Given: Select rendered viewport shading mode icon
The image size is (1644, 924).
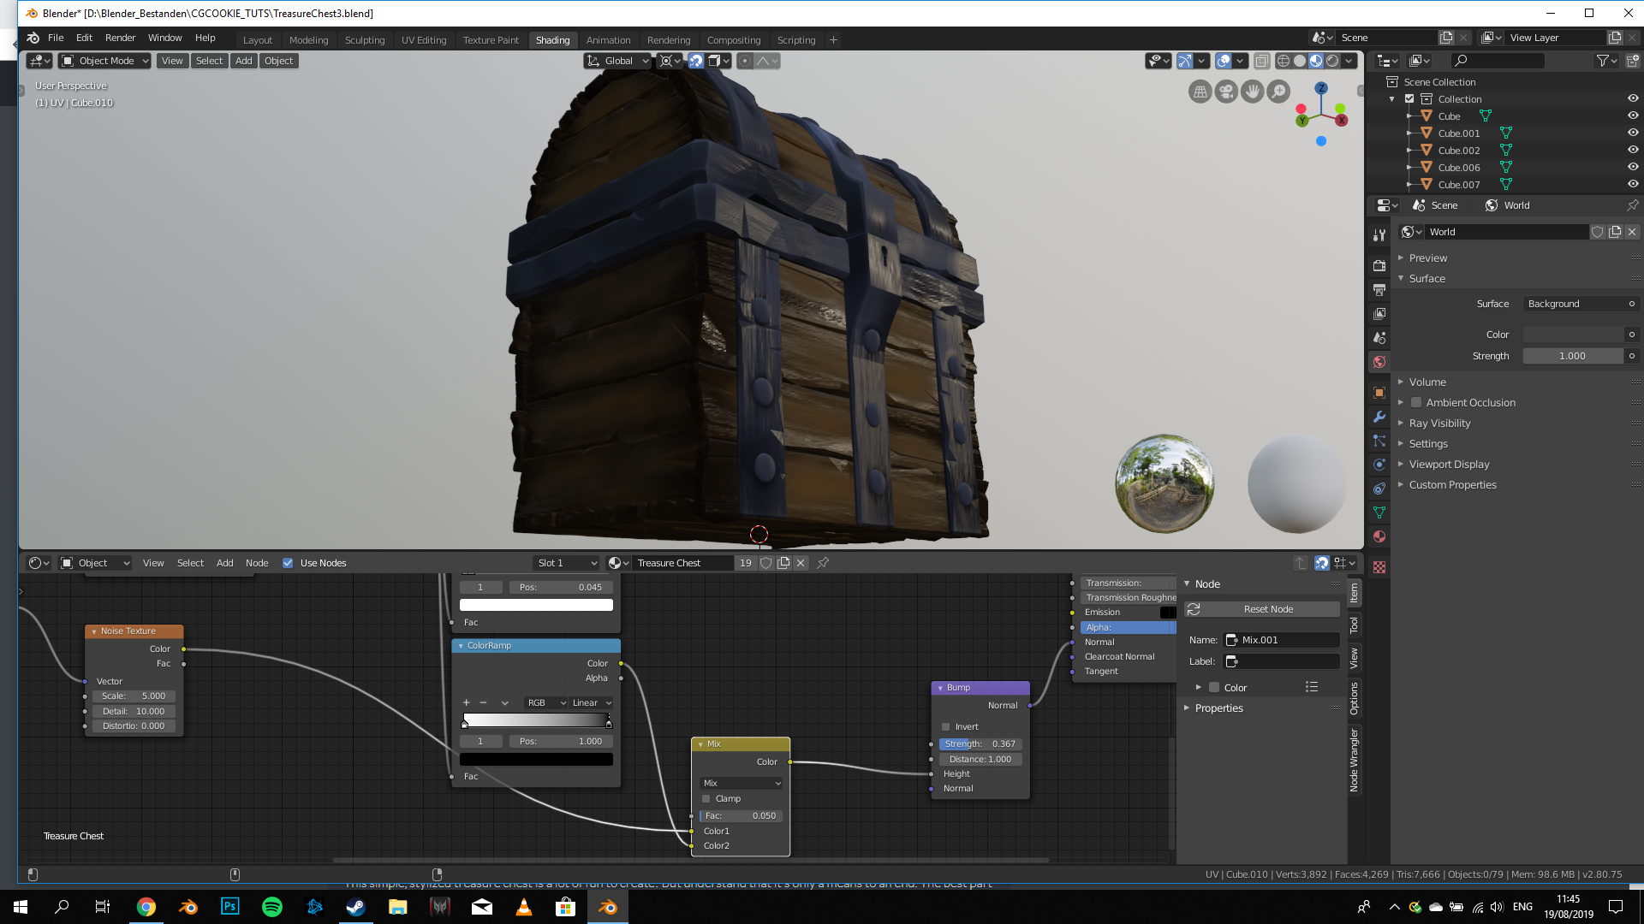Looking at the screenshot, I should pyautogui.click(x=1332, y=61).
